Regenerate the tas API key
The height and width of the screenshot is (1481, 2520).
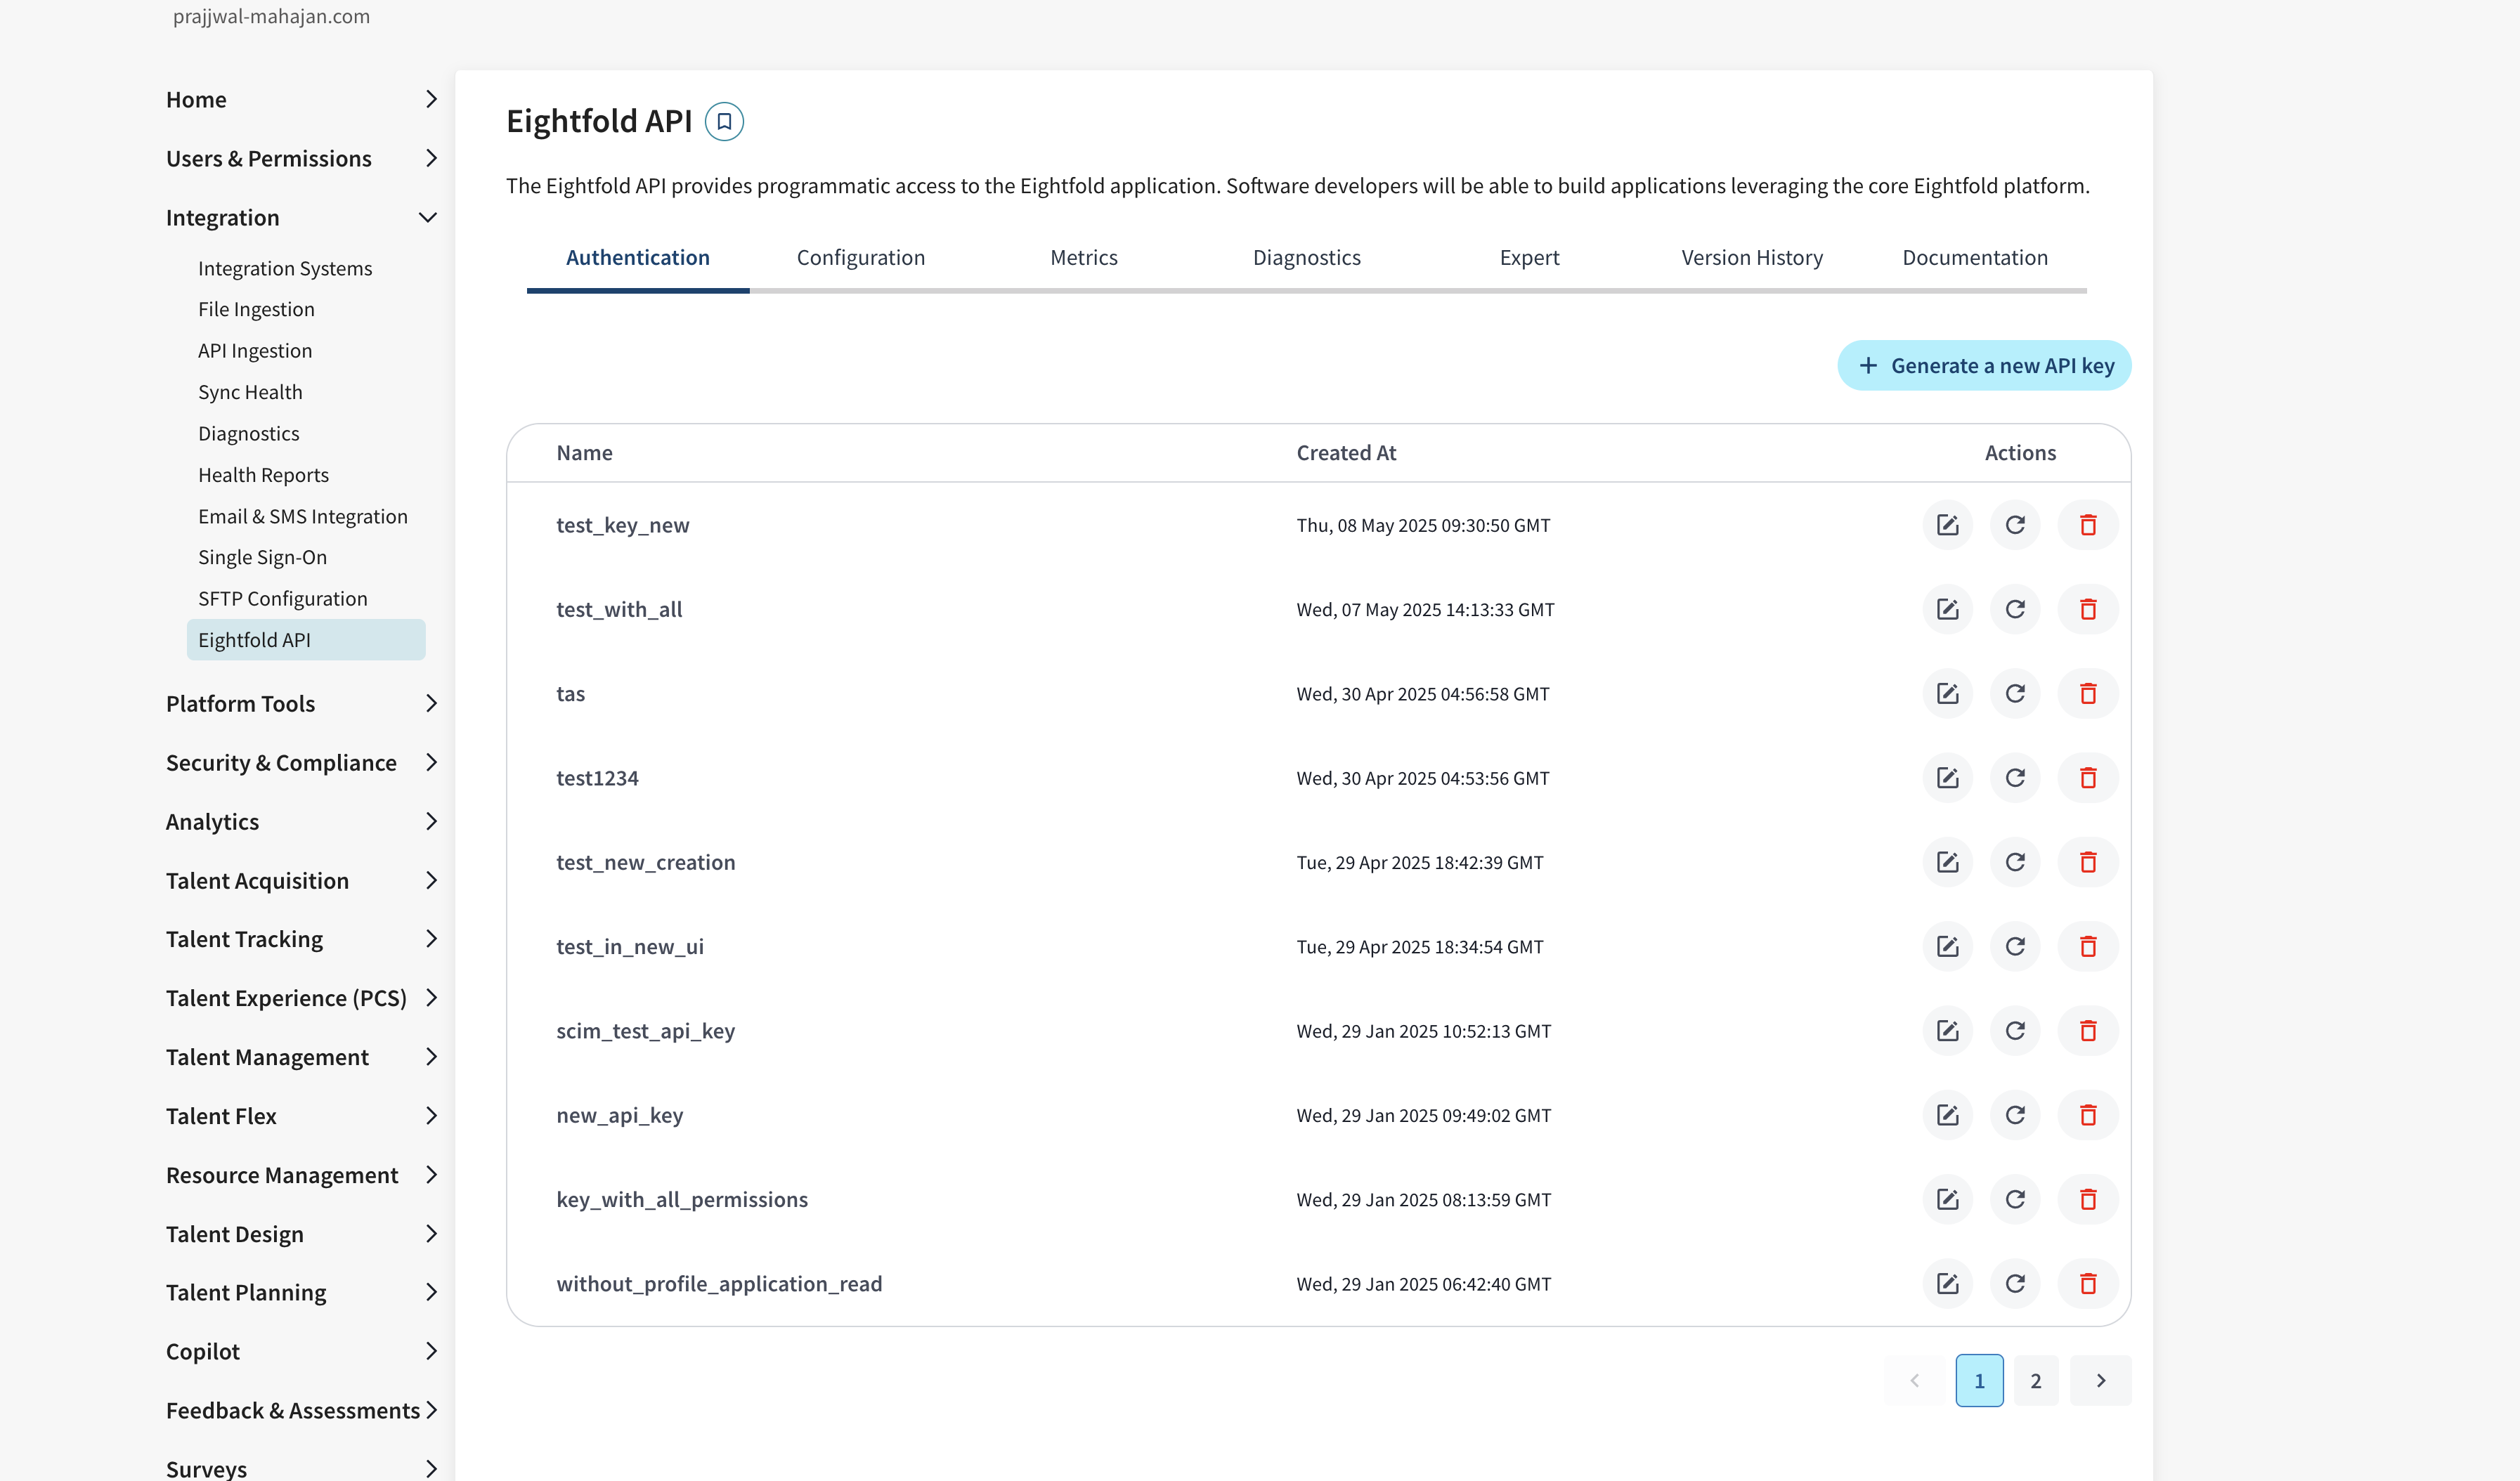pyautogui.click(x=2015, y=693)
